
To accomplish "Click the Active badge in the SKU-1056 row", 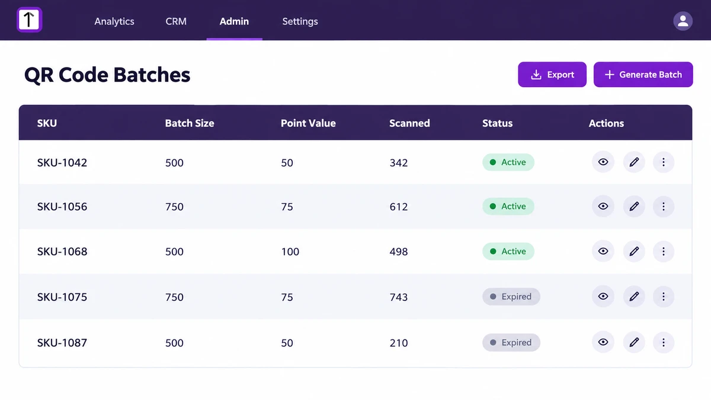I will tap(508, 206).
